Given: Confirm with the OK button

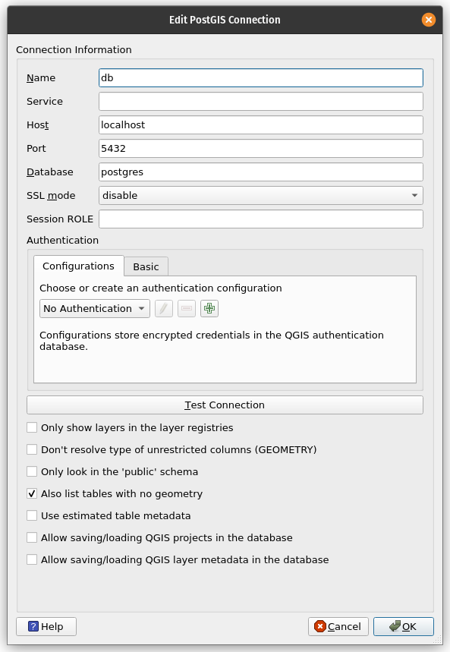Looking at the screenshot, I should click(x=404, y=626).
